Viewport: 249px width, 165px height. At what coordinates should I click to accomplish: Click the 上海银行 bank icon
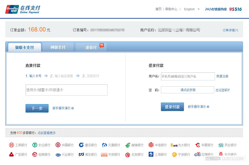(x=151, y=154)
